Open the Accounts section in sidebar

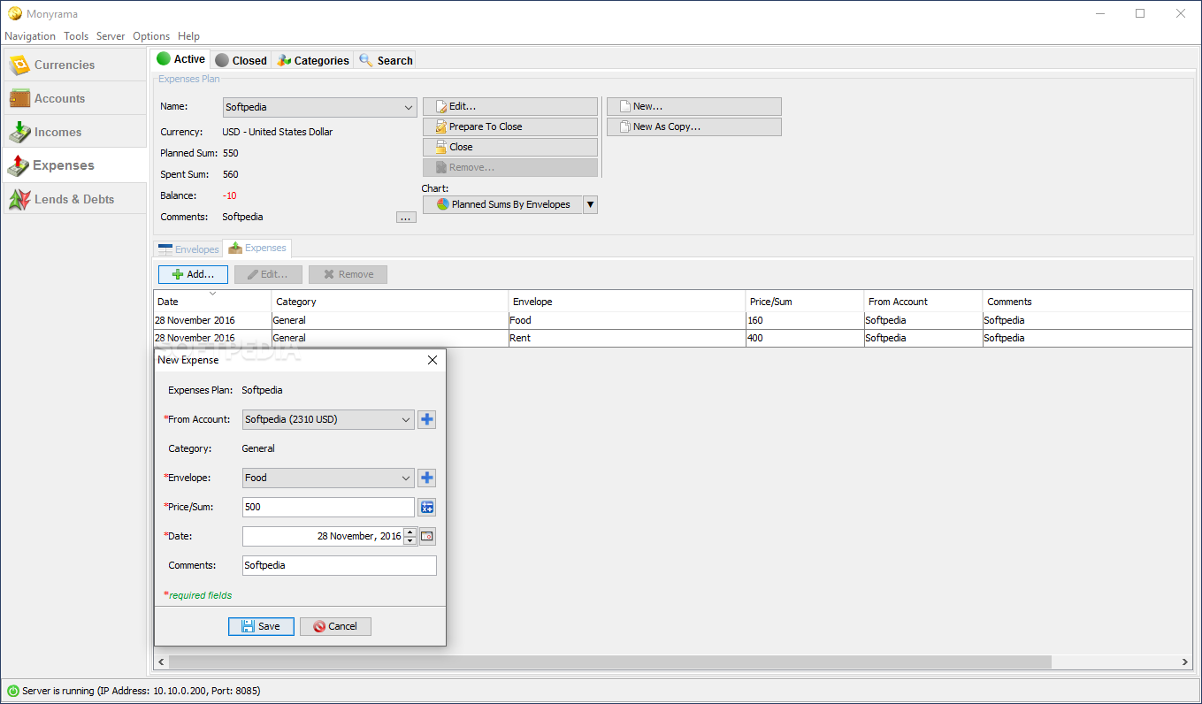(75, 99)
